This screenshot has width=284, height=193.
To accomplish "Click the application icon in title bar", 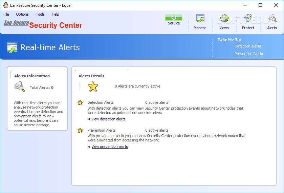I will 6,5.
